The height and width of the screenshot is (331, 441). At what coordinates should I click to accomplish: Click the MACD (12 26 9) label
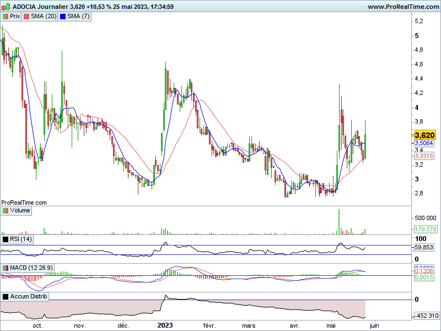point(31,268)
